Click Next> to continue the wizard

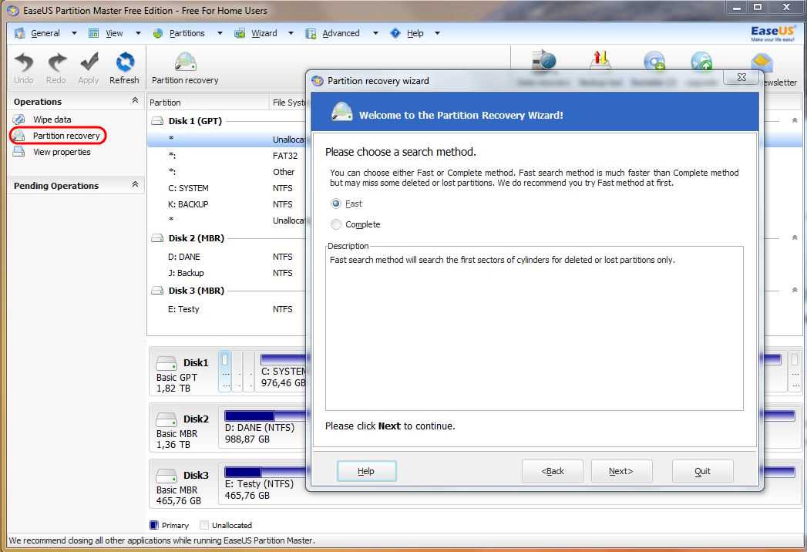click(x=621, y=471)
